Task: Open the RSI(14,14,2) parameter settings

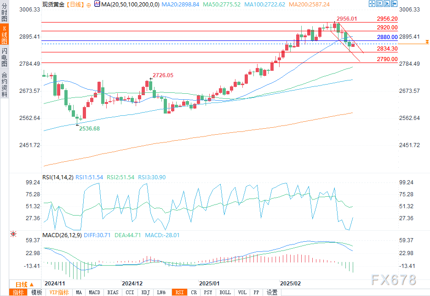Action: 57,177
